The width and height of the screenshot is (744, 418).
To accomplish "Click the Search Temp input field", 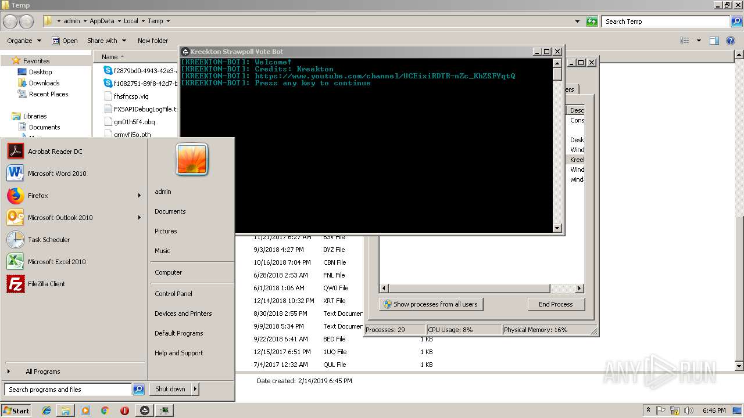I will point(666,21).
